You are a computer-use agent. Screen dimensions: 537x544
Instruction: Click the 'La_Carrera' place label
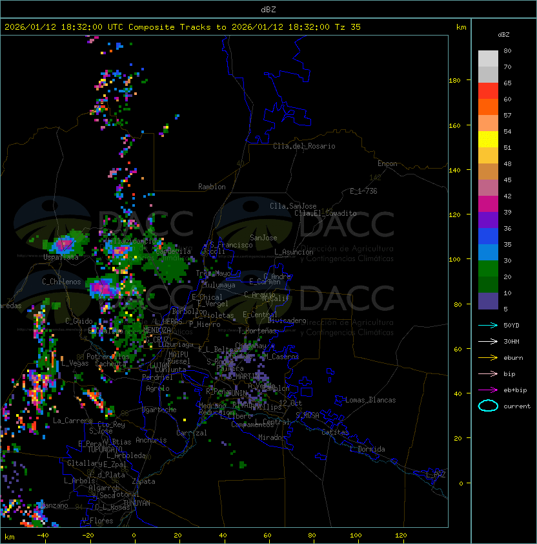[x=72, y=421]
